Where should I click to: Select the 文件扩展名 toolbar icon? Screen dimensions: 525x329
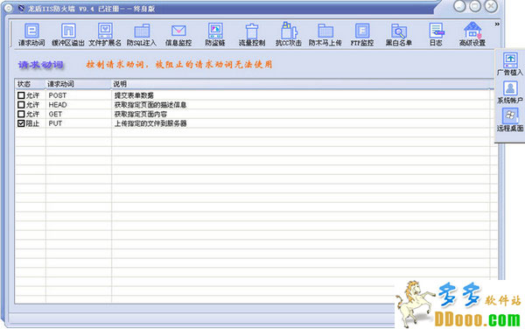(105, 34)
